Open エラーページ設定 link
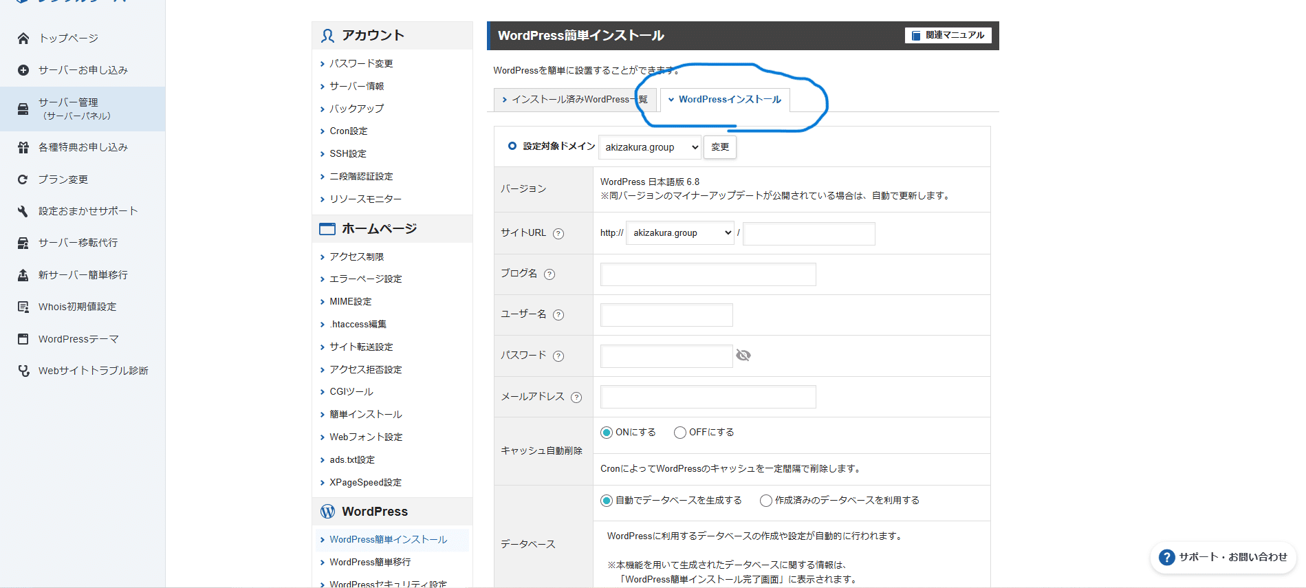This screenshot has height=588, width=1306. coord(366,279)
